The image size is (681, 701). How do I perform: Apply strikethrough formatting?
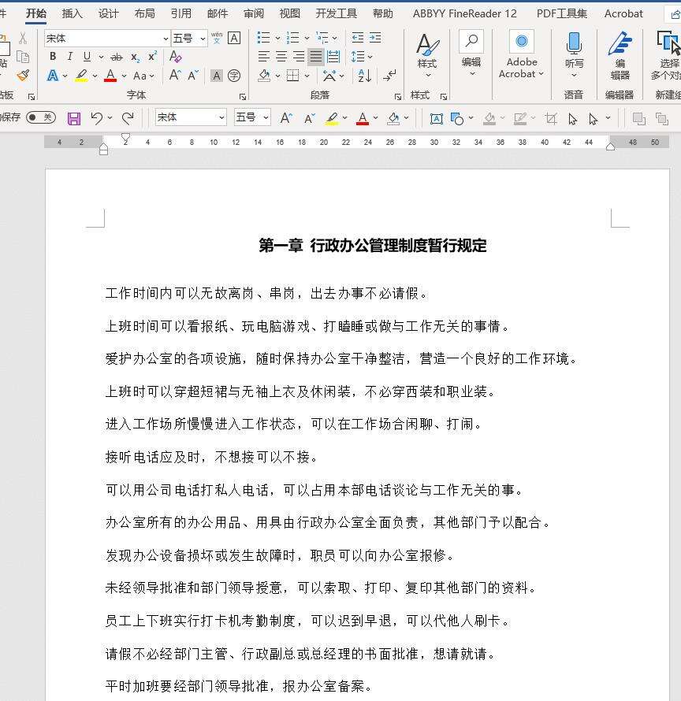pyautogui.click(x=117, y=57)
